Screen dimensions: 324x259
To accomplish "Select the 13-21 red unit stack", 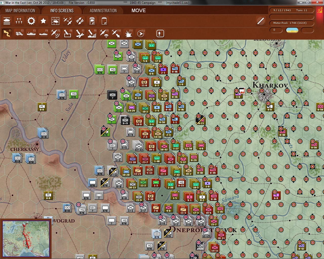I will point(137,171).
